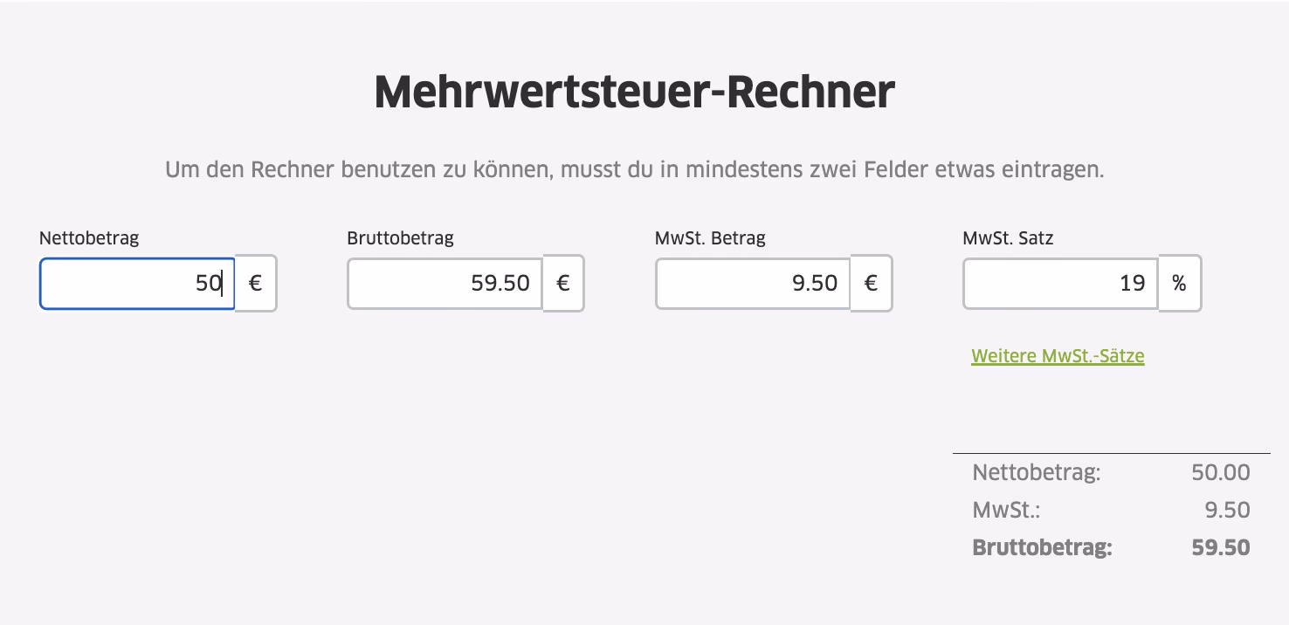Click the Euro symbol beside MwSt. Betrag field
This screenshot has height=625, width=1289.
pyautogui.click(x=872, y=283)
